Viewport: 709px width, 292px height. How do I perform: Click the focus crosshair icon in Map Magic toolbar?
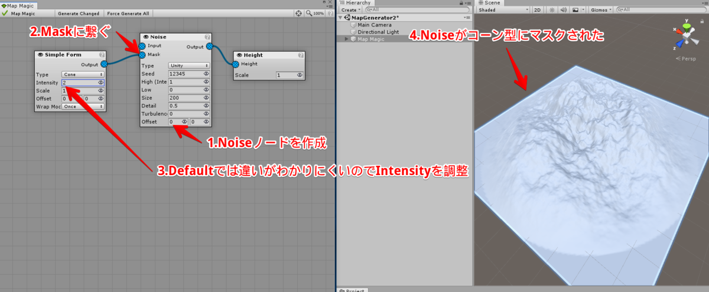click(x=298, y=12)
